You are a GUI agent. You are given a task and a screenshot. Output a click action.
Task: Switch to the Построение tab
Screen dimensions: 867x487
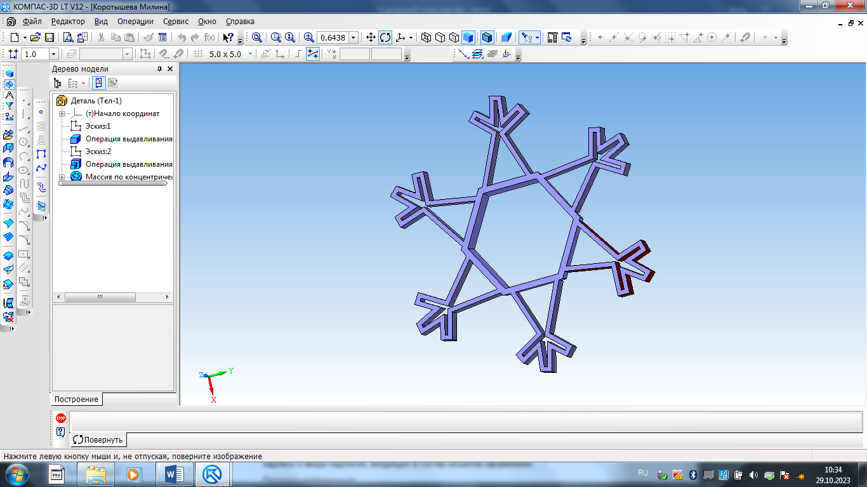pos(76,399)
